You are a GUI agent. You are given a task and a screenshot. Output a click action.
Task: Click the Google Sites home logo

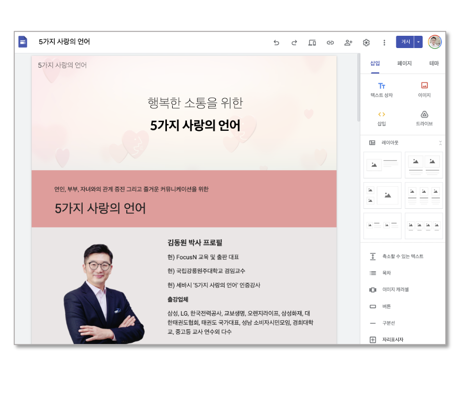click(x=23, y=42)
